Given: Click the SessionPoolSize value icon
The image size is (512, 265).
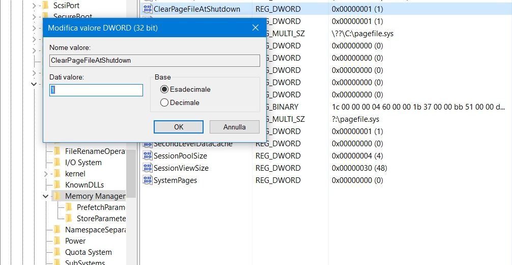Looking at the screenshot, I should [148, 156].
